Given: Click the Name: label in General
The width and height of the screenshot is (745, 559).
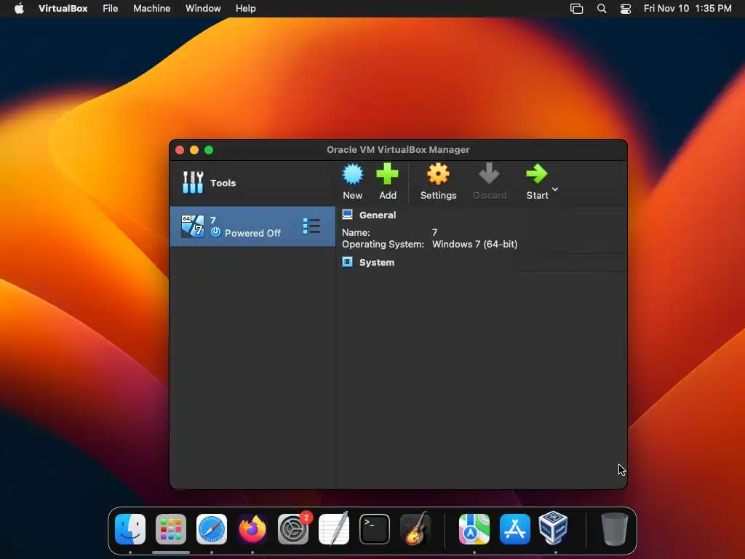Looking at the screenshot, I should [x=356, y=232].
